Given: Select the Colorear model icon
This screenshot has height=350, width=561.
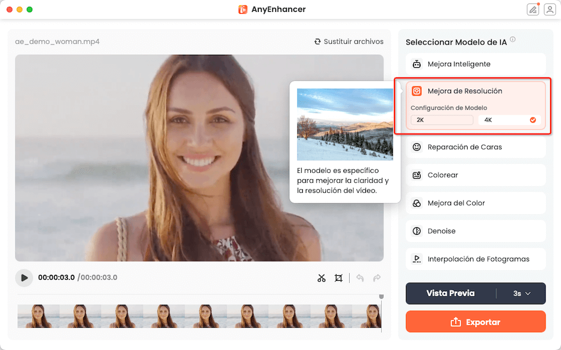Looking at the screenshot, I should 418,175.
